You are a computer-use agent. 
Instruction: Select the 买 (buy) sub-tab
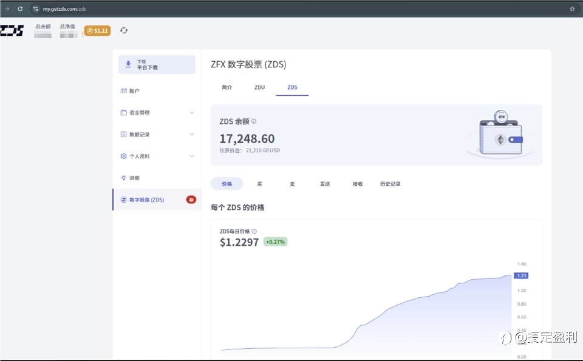coord(259,184)
